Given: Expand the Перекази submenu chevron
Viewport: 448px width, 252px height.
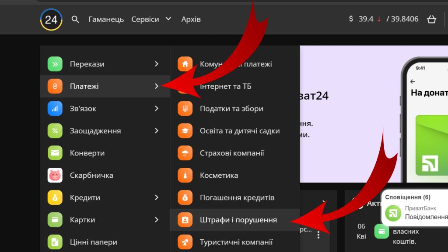Looking at the screenshot, I should 157,64.
